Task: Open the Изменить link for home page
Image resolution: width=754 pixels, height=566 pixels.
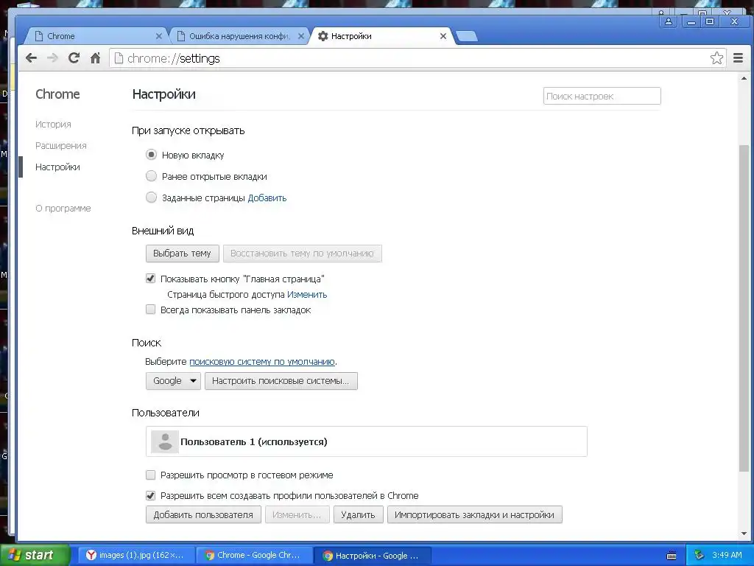Action: (307, 295)
